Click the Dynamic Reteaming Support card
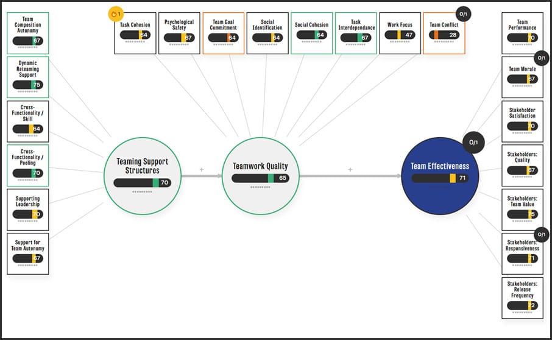 point(27,77)
